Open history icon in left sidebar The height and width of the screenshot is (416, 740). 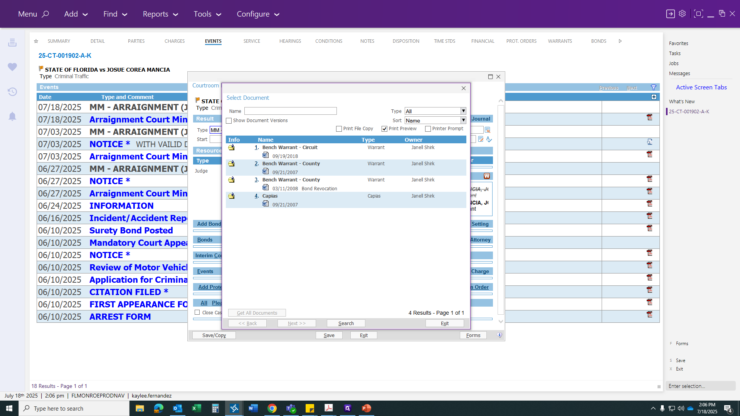click(12, 92)
